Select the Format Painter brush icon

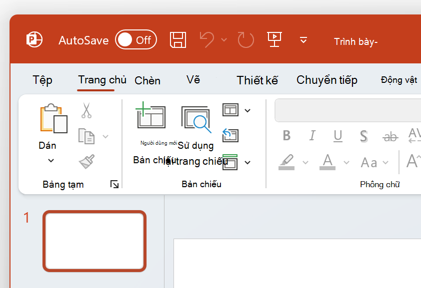tap(86, 162)
